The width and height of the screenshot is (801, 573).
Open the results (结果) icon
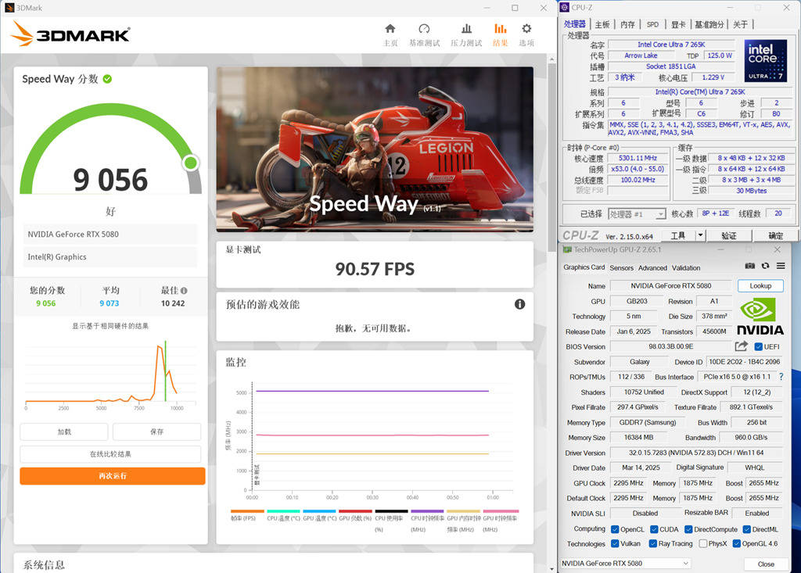point(500,29)
